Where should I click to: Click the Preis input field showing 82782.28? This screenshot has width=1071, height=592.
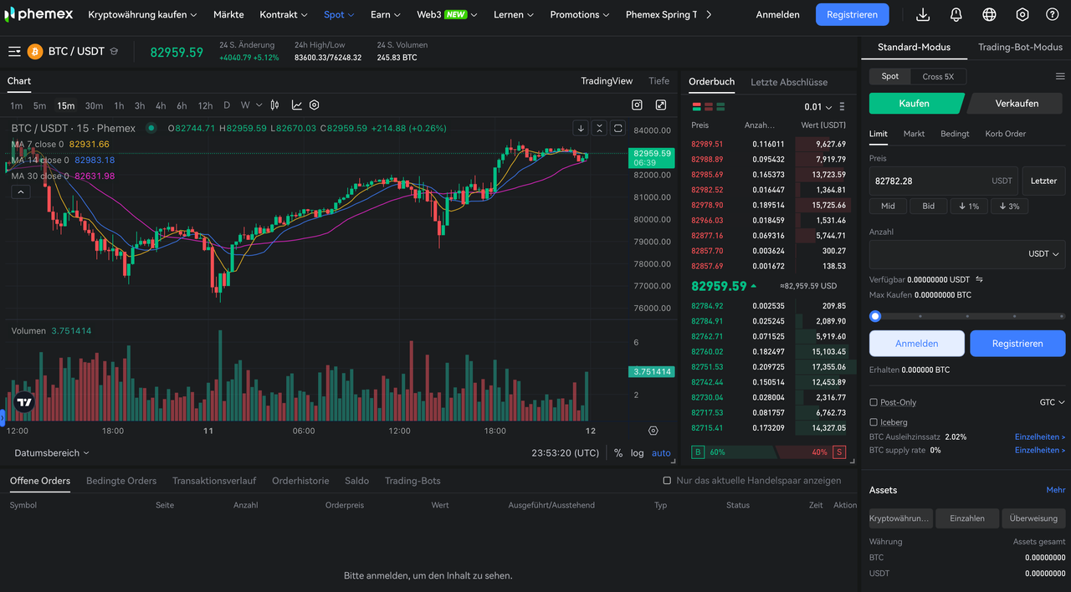pyautogui.click(x=944, y=181)
